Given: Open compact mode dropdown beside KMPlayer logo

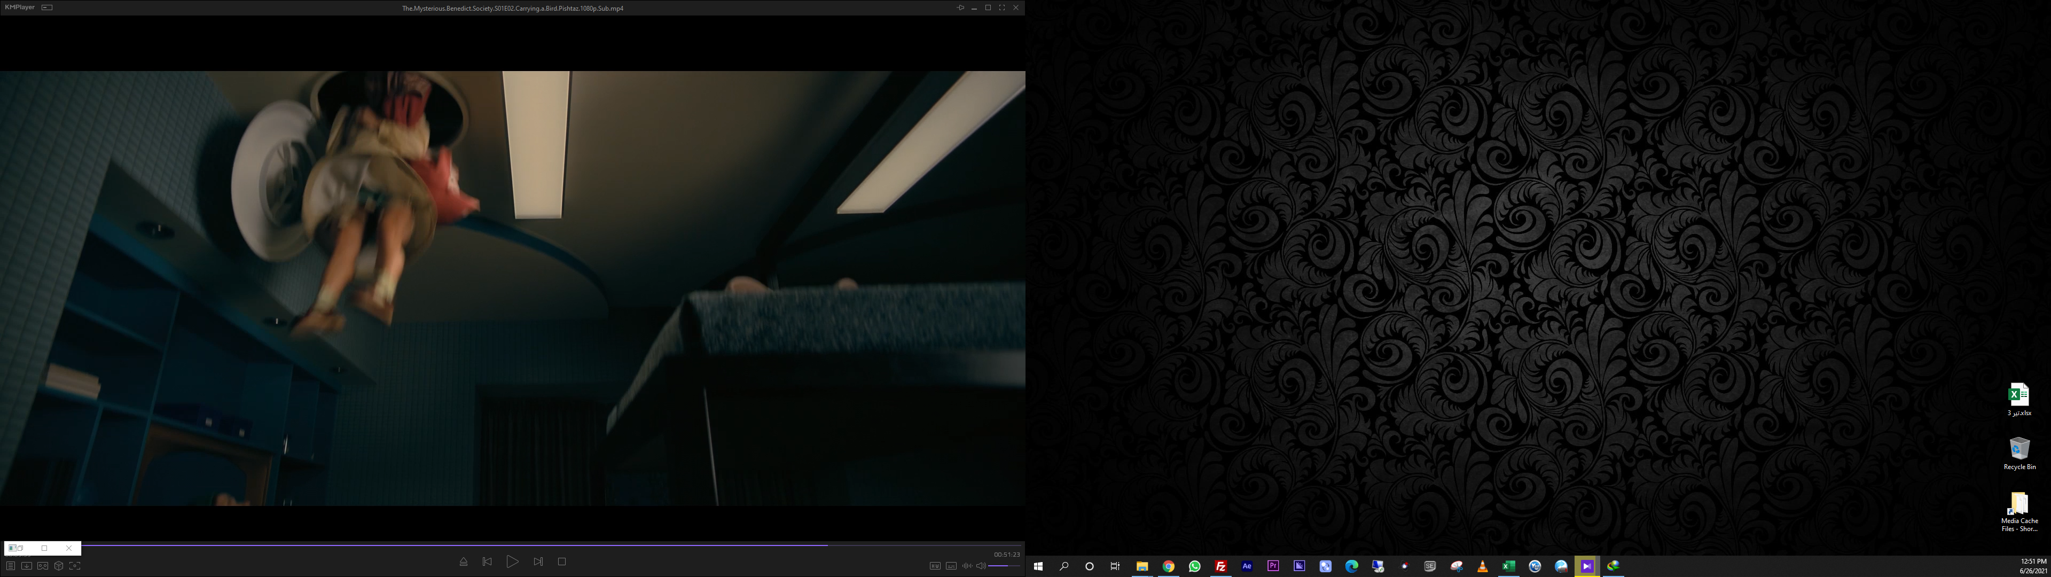Looking at the screenshot, I should click(x=47, y=7).
